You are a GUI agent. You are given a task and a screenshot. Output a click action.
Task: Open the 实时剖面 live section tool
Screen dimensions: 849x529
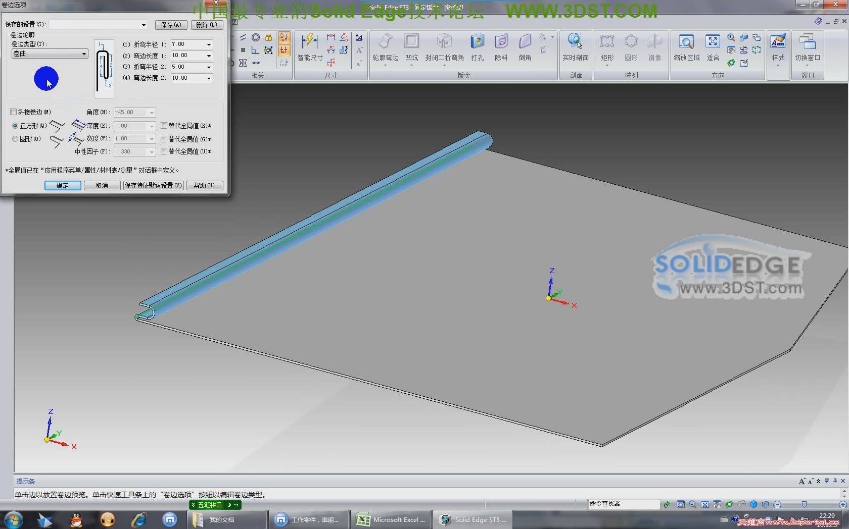click(x=576, y=47)
